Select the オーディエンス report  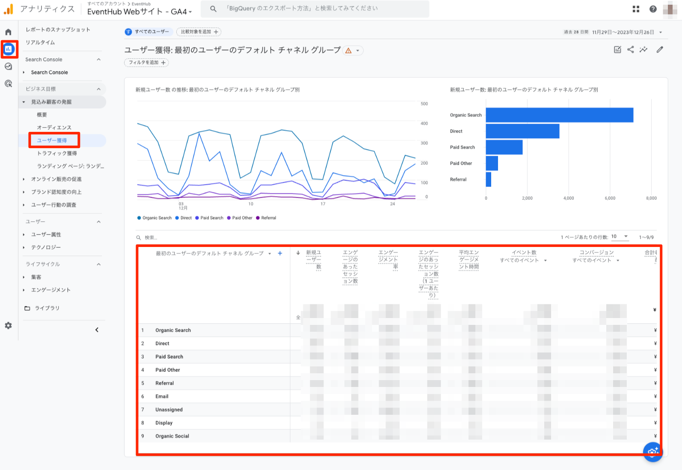pos(54,128)
